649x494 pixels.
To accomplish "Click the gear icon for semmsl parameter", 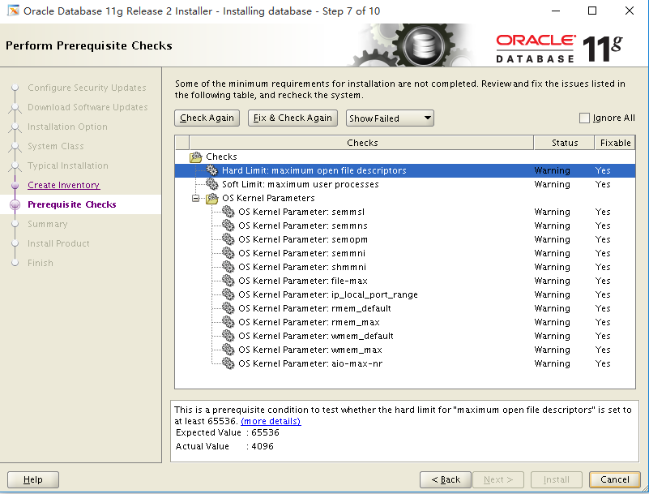I will [228, 212].
